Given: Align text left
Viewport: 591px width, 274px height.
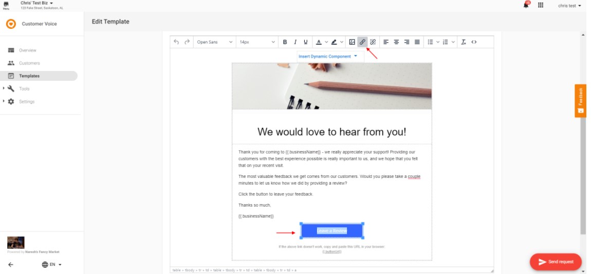Looking at the screenshot, I should (x=386, y=42).
